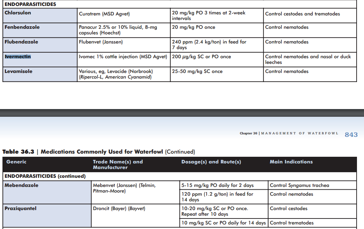Click the page number 843
This screenshot has height=229, width=364.
[x=351, y=135]
